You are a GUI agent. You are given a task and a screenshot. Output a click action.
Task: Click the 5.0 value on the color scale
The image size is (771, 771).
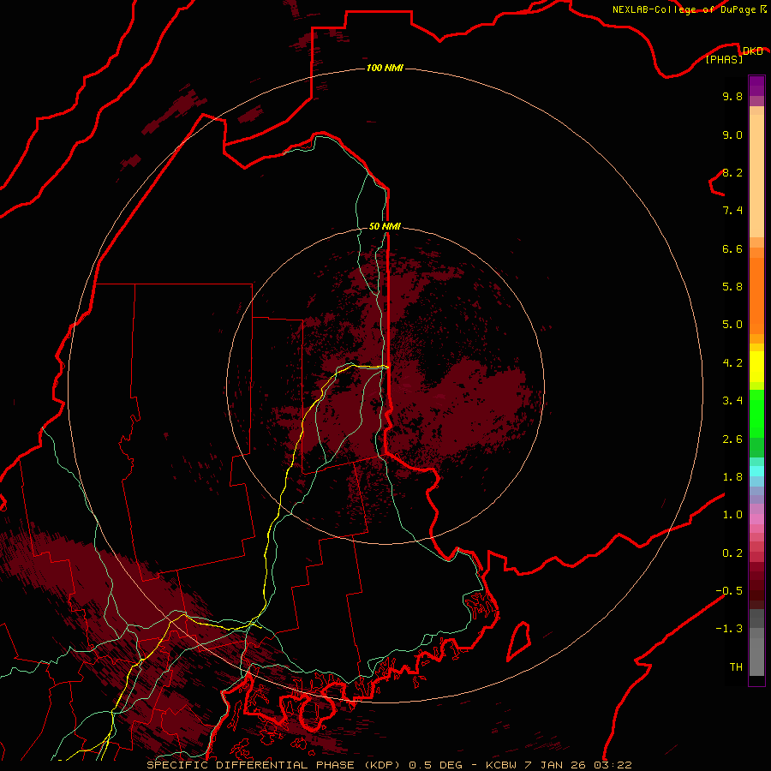point(732,325)
